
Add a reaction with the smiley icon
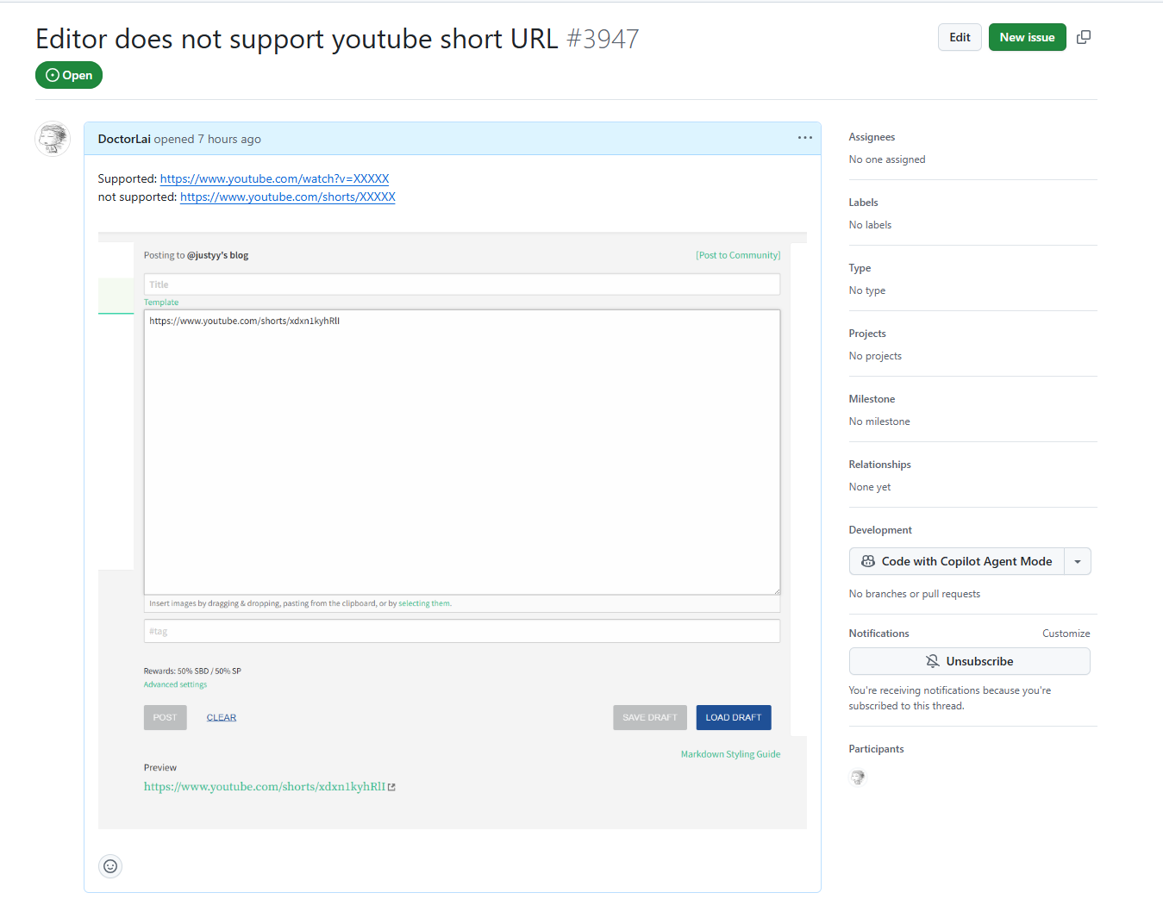point(110,866)
